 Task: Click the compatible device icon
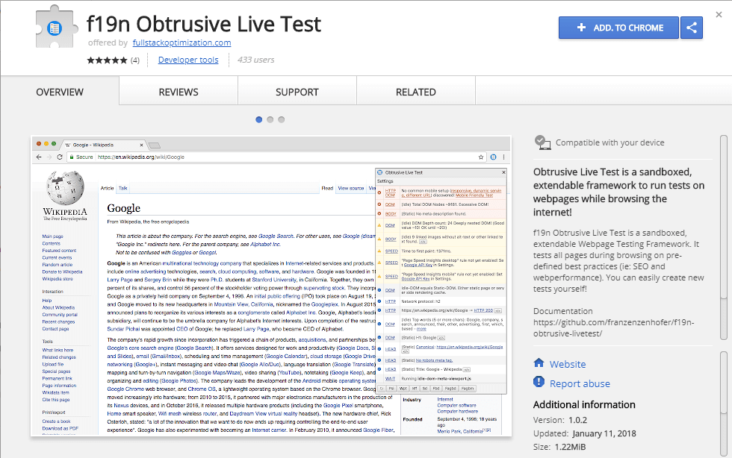(x=542, y=142)
